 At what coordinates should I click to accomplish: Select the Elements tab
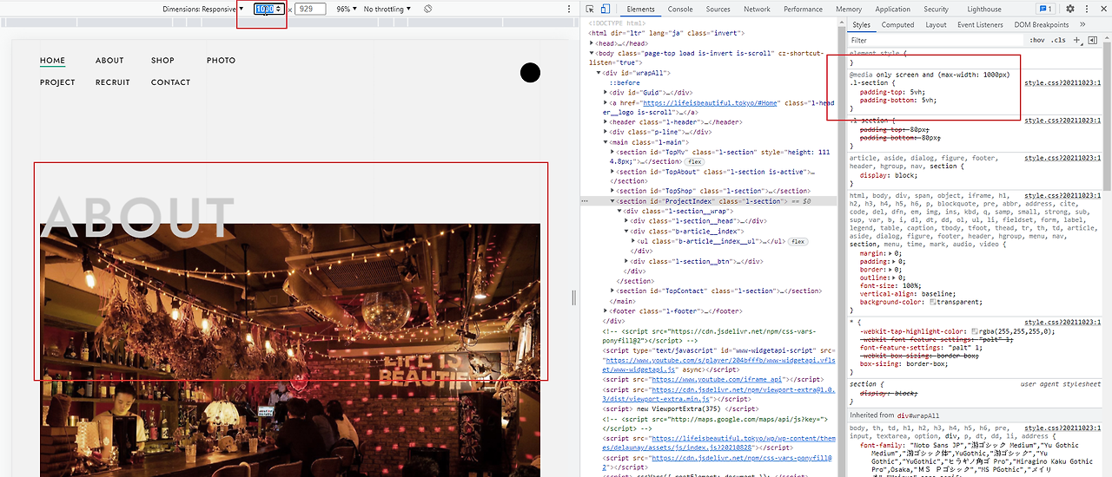coord(640,9)
